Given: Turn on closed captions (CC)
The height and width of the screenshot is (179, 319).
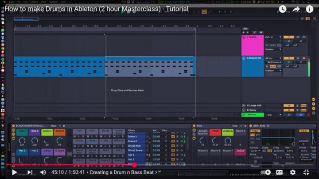Looking at the screenshot, I should 279,172.
